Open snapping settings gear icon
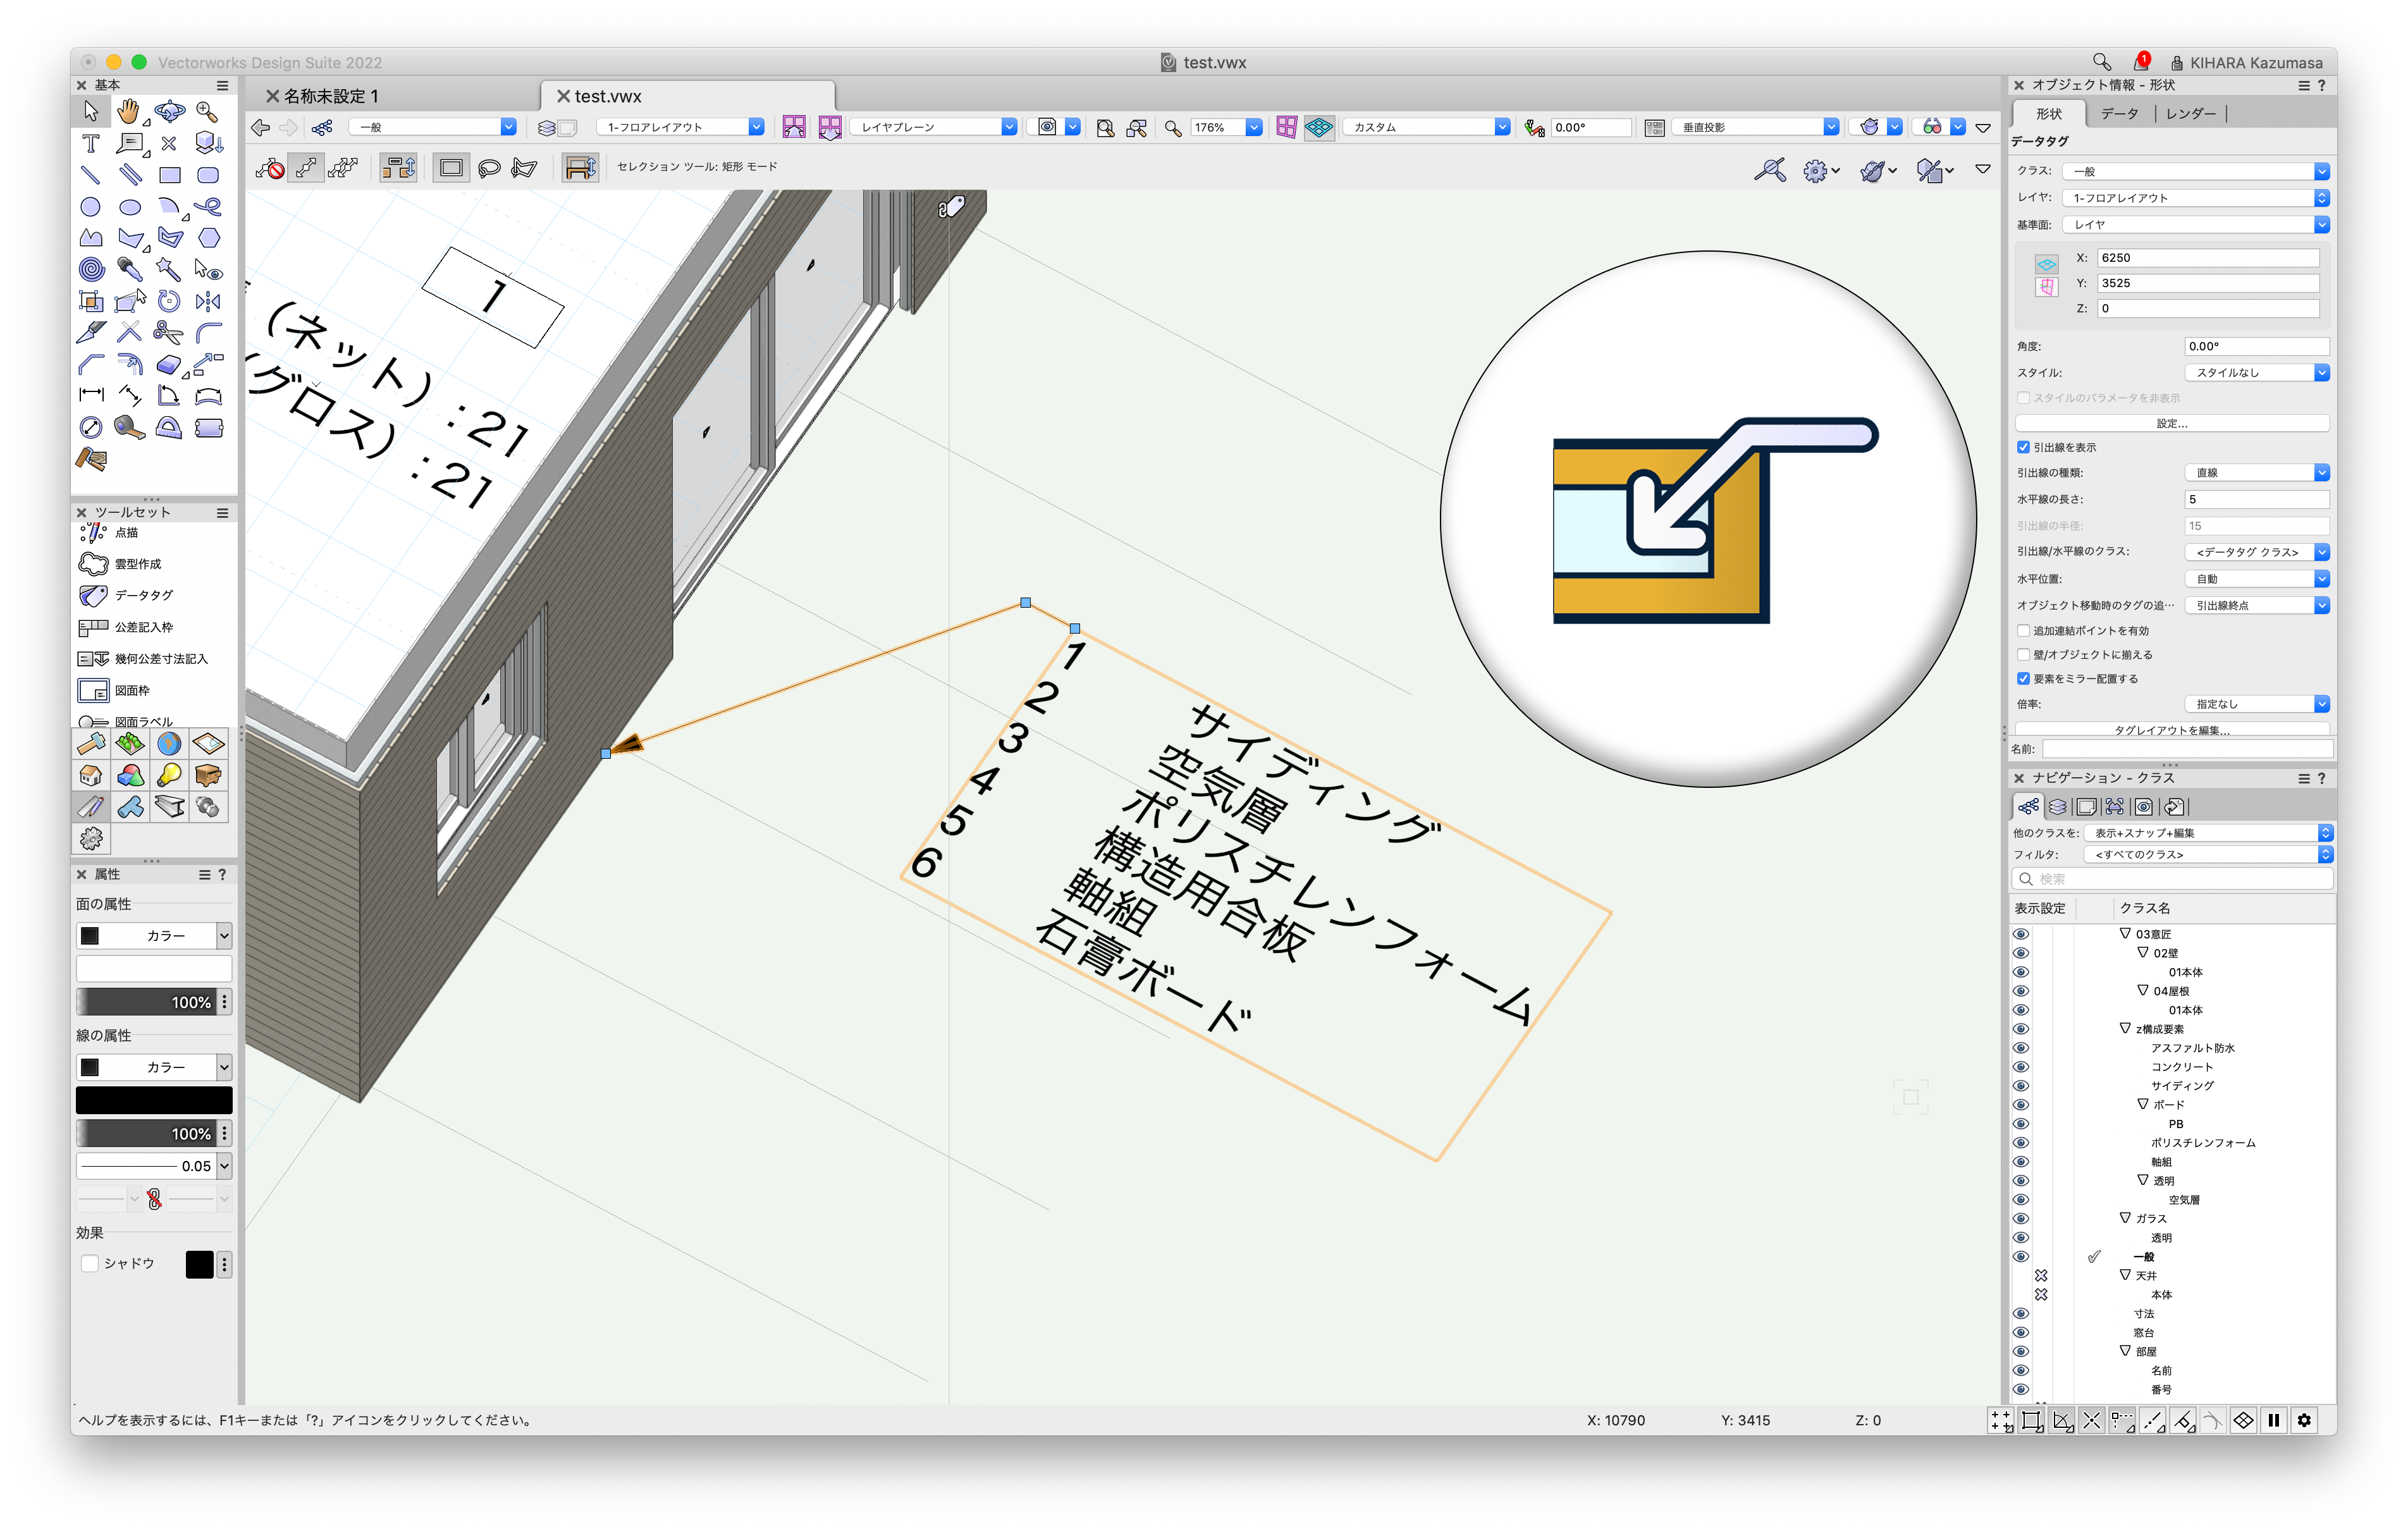The width and height of the screenshot is (2408, 1529). coord(2304,1420)
